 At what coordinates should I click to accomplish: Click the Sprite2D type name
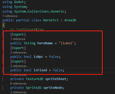tap(33, 88)
